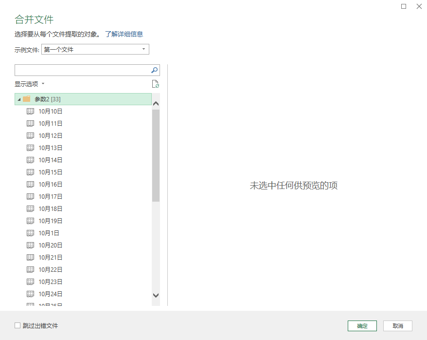Click the 确定 button
The image size is (427, 340).
click(x=362, y=326)
